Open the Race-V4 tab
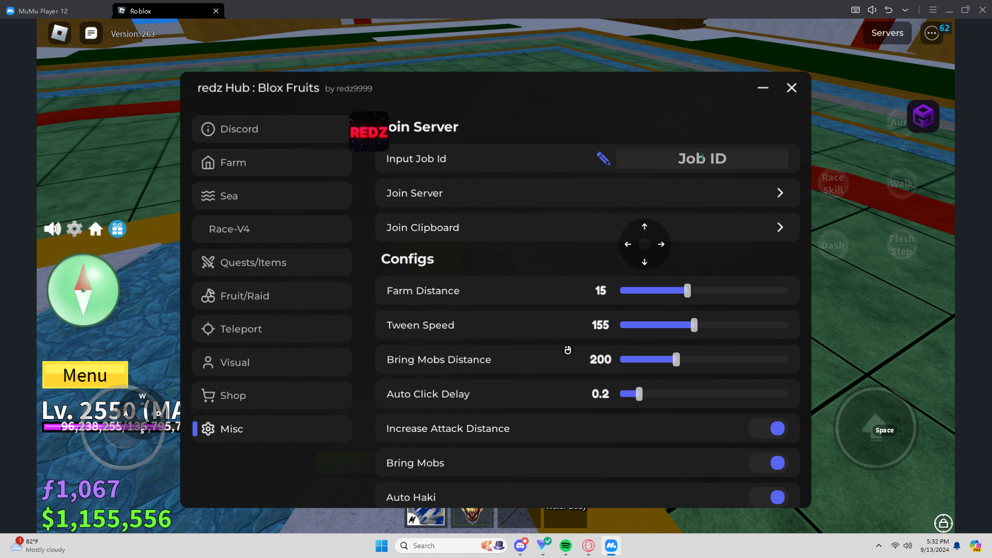 tap(272, 229)
